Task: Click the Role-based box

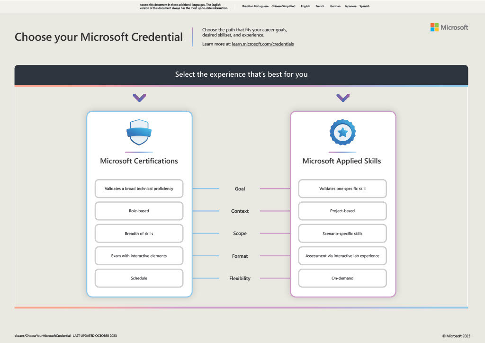Action: (x=139, y=211)
